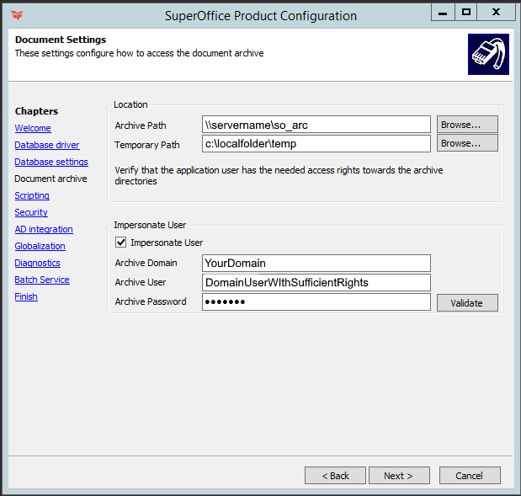Viewport: 521px width, 496px height.
Task: Uncheck the Impersonate User checkbox
Action: tap(120, 243)
